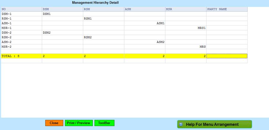Select the ASM1 cell
The height and width of the screenshot is (130, 269).
coord(144,23)
